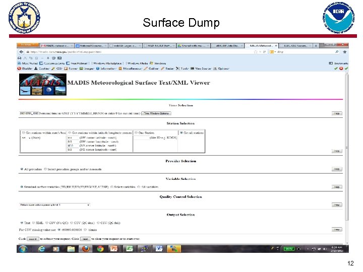The width and height of the screenshot is (363, 272).
Task: Click the Firefox back arrow button
Action: click(21, 52)
